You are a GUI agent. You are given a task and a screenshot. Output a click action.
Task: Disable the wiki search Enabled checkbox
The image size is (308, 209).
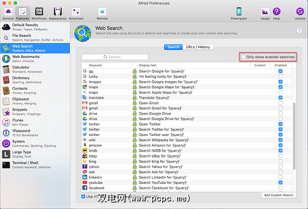pos(280,140)
